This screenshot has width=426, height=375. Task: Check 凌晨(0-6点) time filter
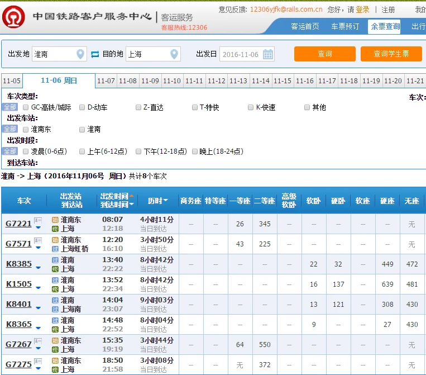pyautogui.click(x=26, y=151)
